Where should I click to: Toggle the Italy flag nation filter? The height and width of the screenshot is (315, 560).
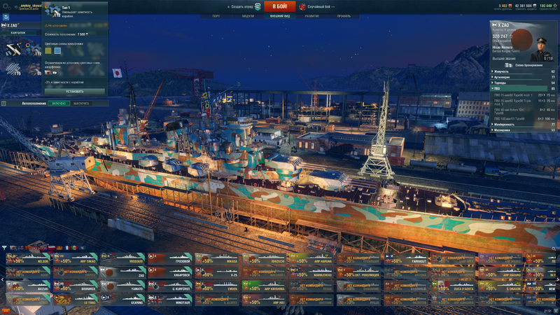click(x=74, y=248)
